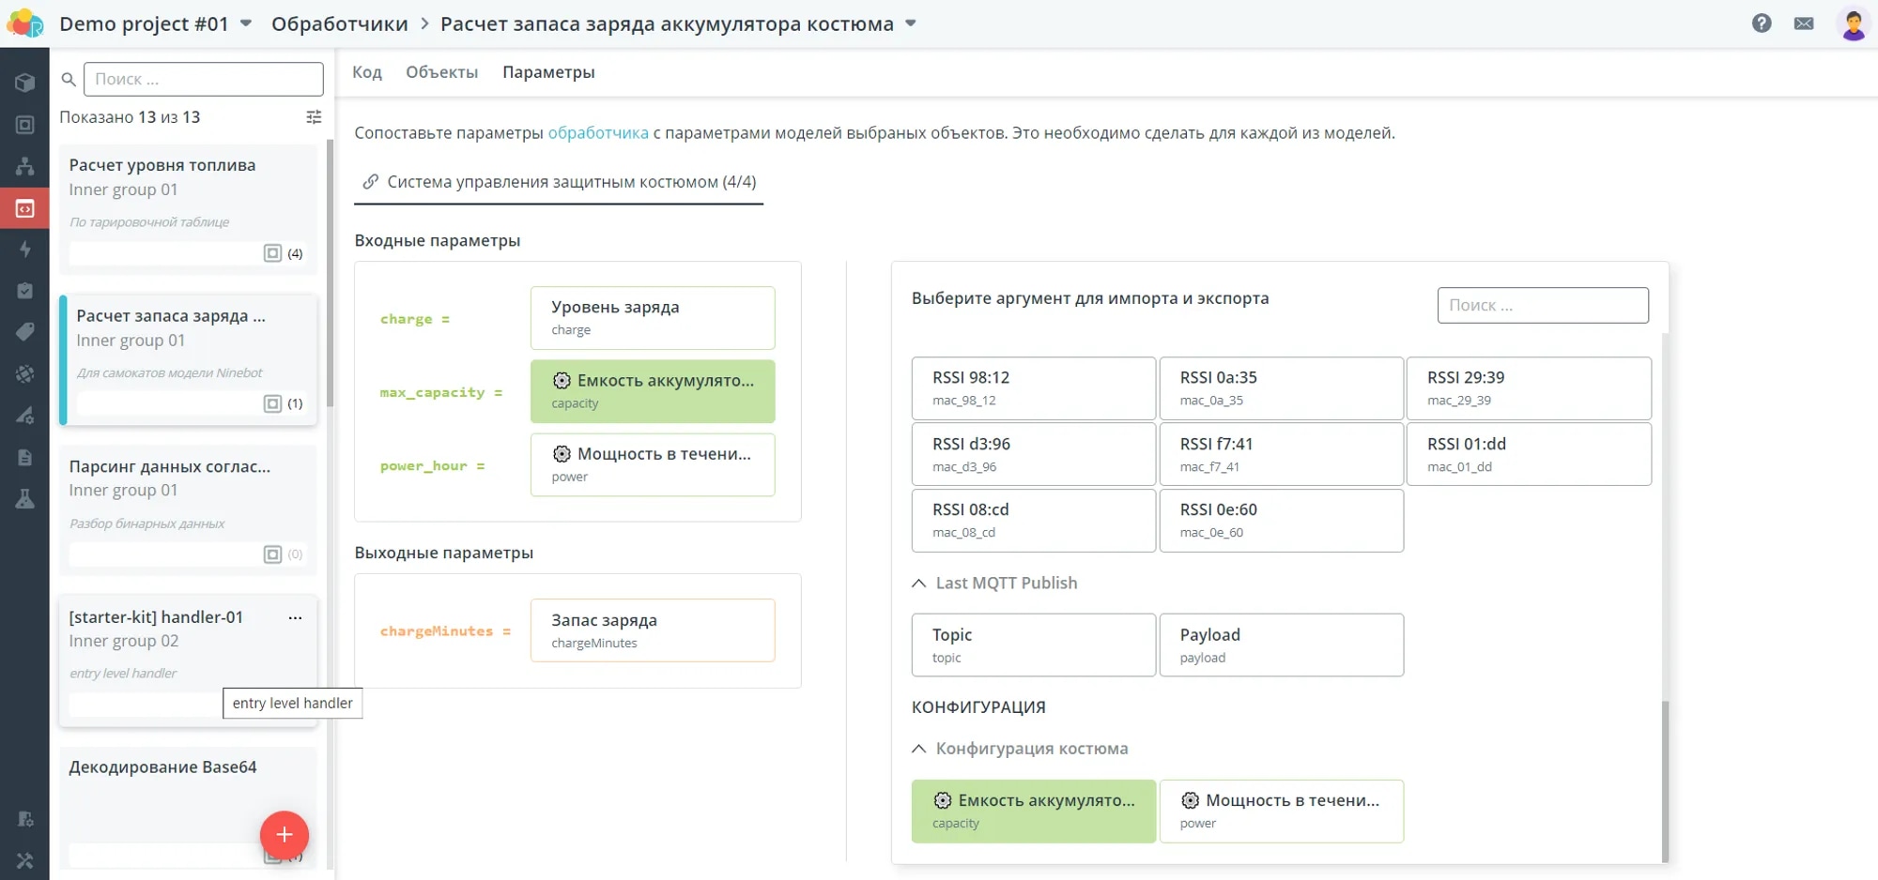
Task: Open the lightning bolt sidebar section
Action: [x=25, y=249]
